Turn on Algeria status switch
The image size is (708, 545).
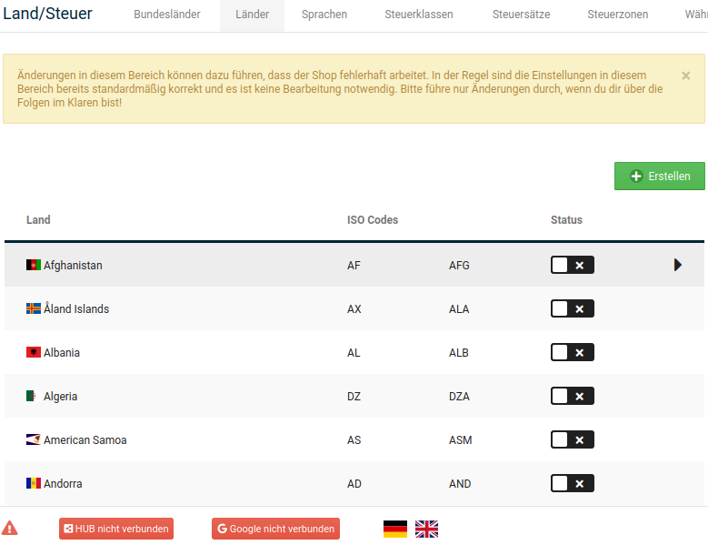coord(572,396)
